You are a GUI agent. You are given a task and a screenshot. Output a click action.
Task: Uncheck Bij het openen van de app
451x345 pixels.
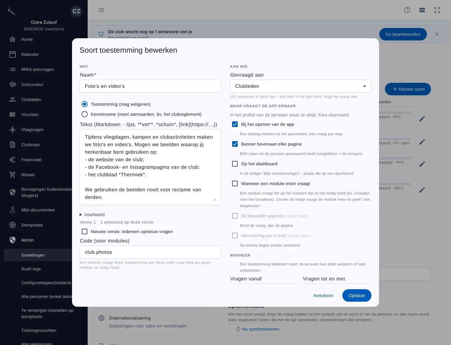pos(235,124)
